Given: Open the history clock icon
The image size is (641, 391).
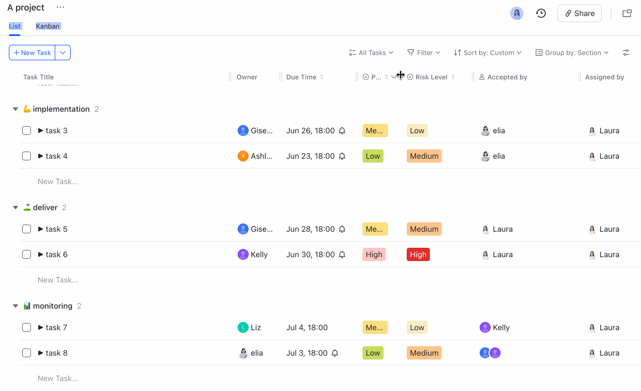Looking at the screenshot, I should tap(541, 13).
